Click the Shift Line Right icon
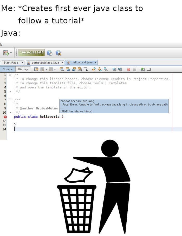 tap(120, 69)
